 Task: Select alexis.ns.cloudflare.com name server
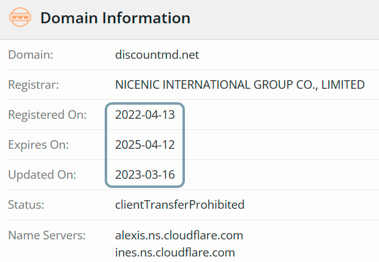click(x=179, y=235)
